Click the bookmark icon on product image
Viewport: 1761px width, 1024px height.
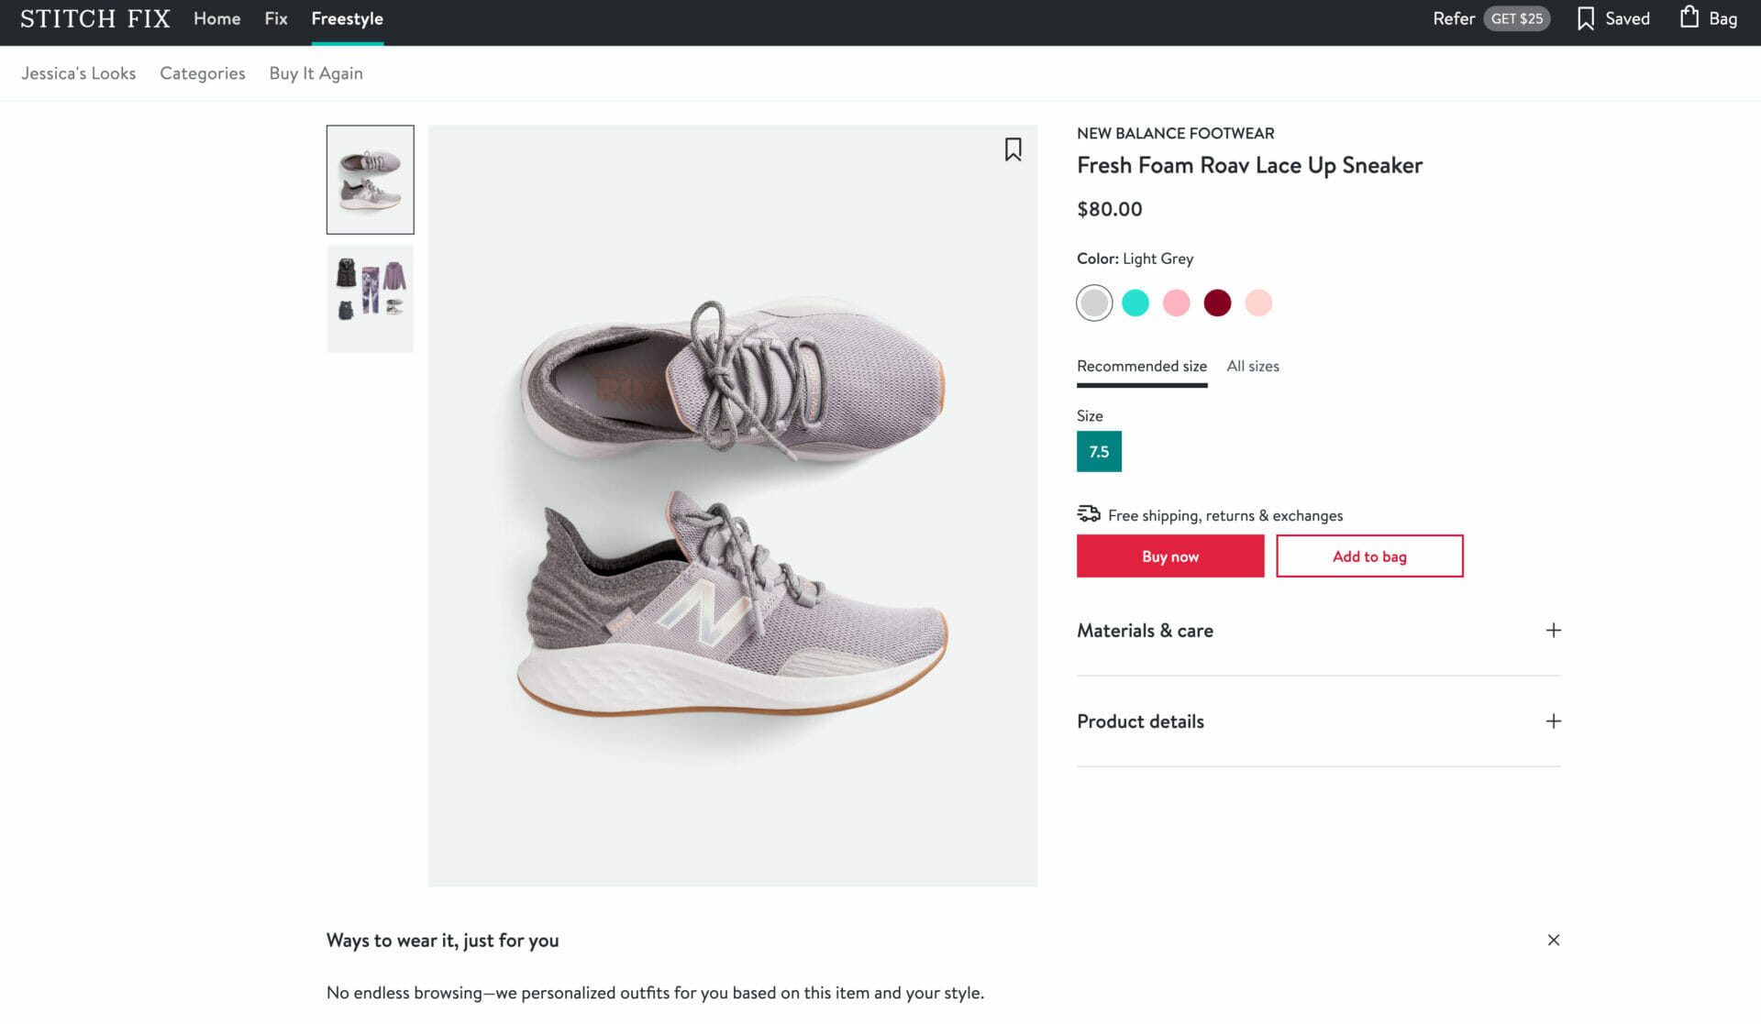[1013, 149]
